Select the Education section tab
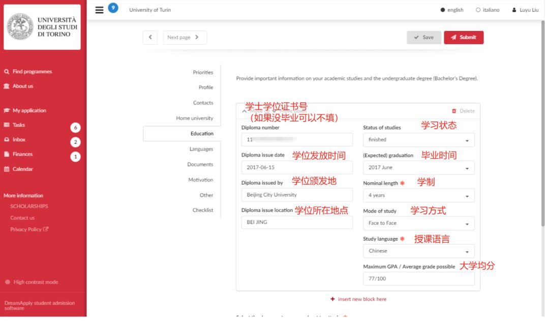 181,134
